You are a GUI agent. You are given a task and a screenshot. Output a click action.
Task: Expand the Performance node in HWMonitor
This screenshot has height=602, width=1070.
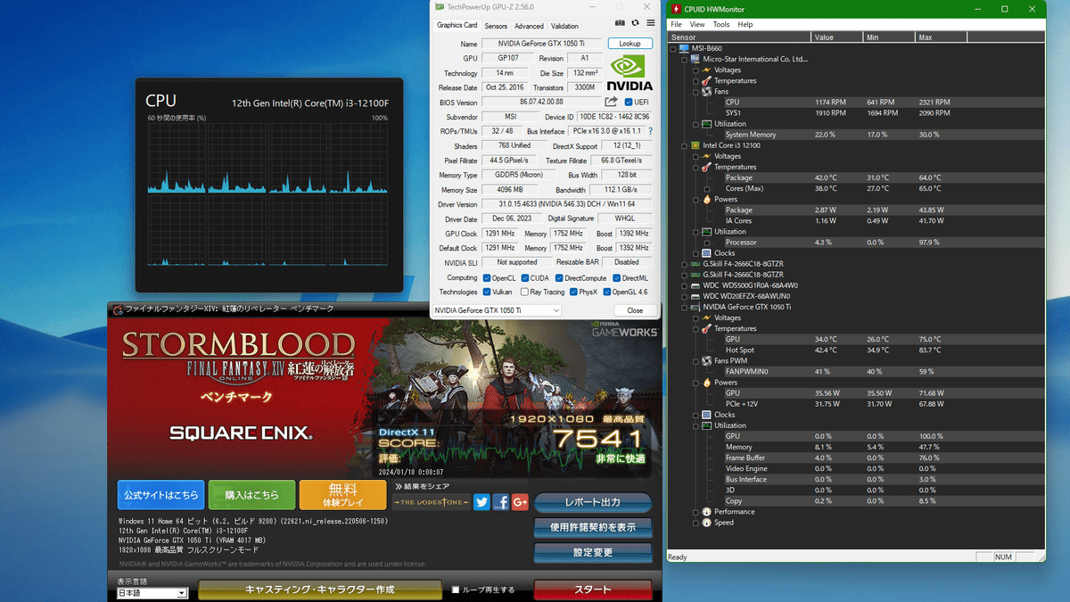(x=695, y=512)
